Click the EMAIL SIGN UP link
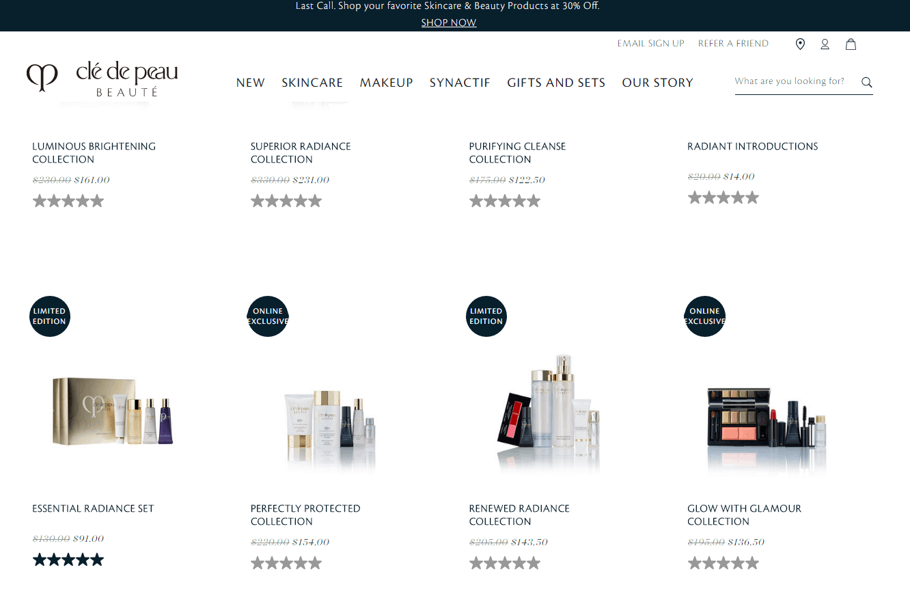 [x=650, y=44]
